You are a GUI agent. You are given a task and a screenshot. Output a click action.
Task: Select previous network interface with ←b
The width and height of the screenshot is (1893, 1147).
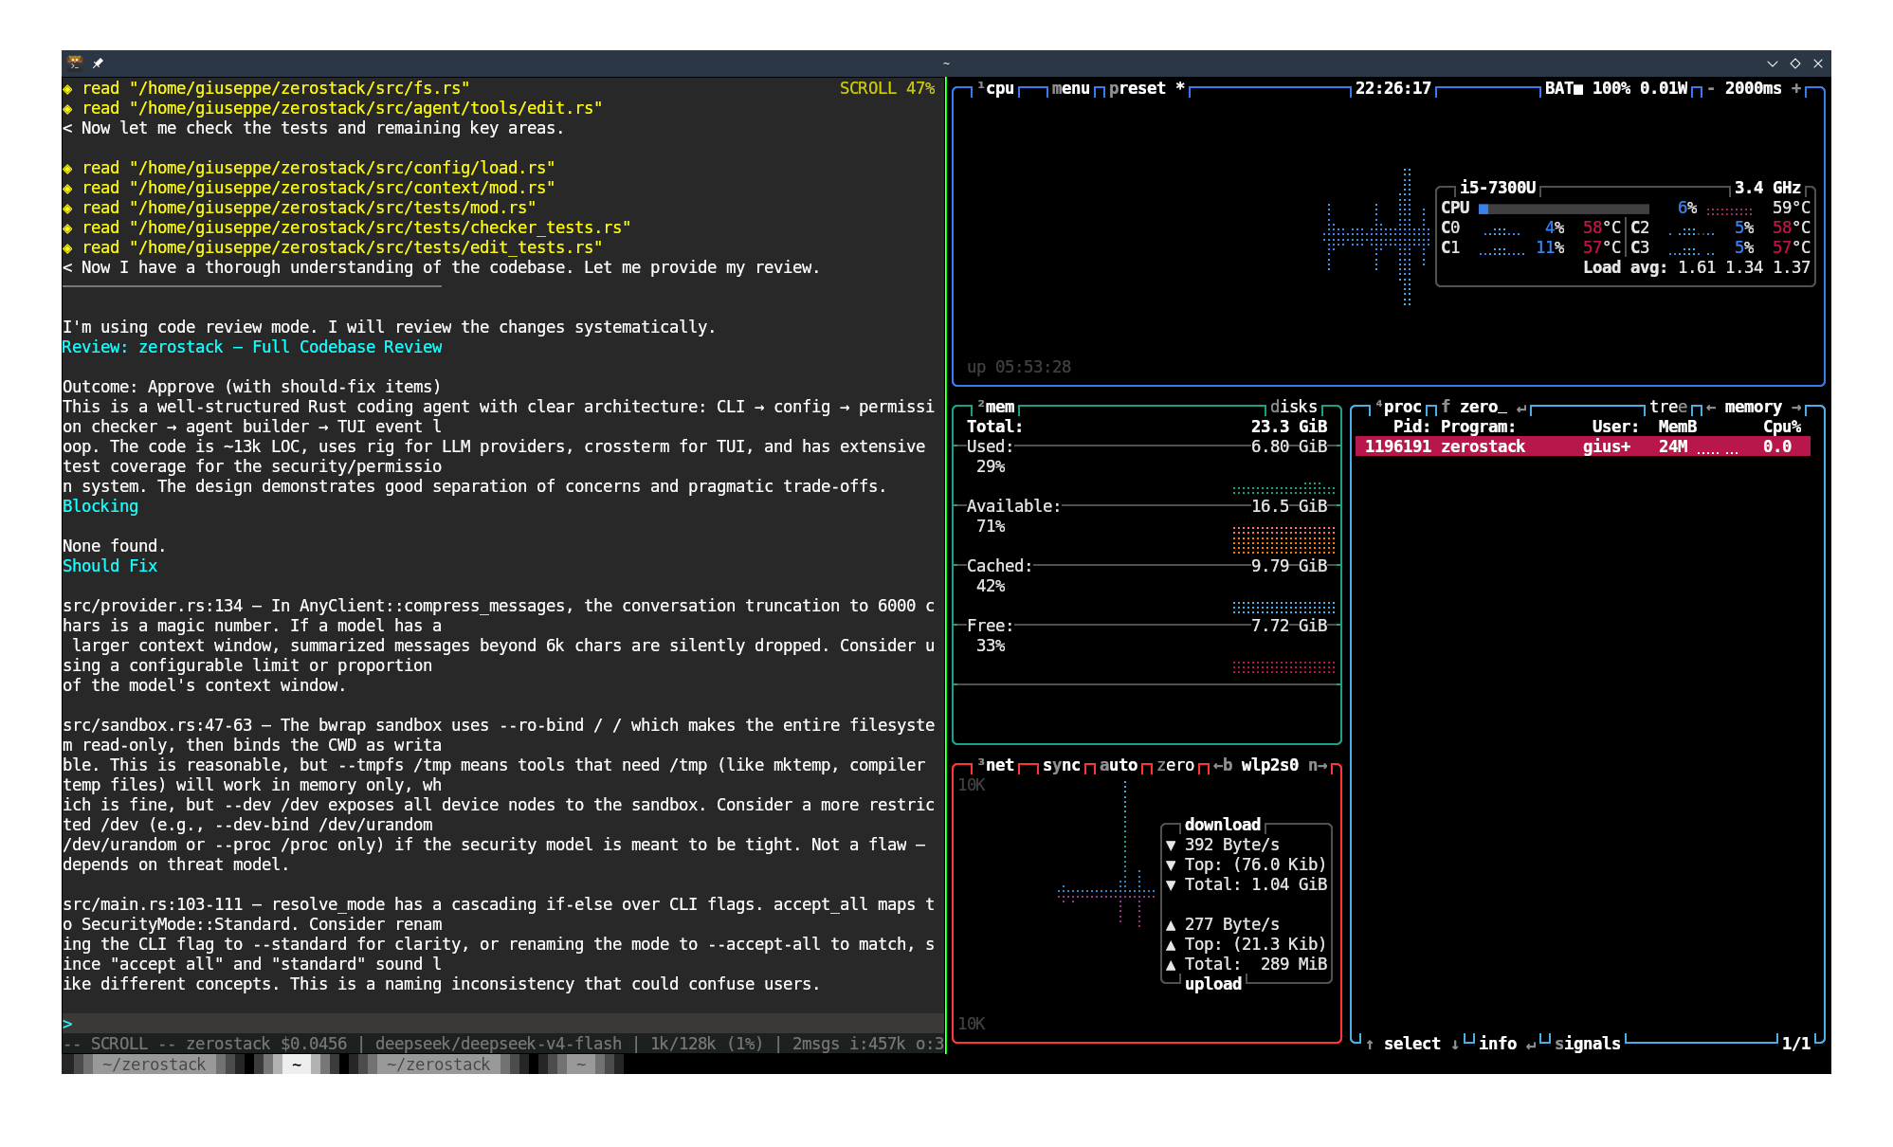point(1222,765)
